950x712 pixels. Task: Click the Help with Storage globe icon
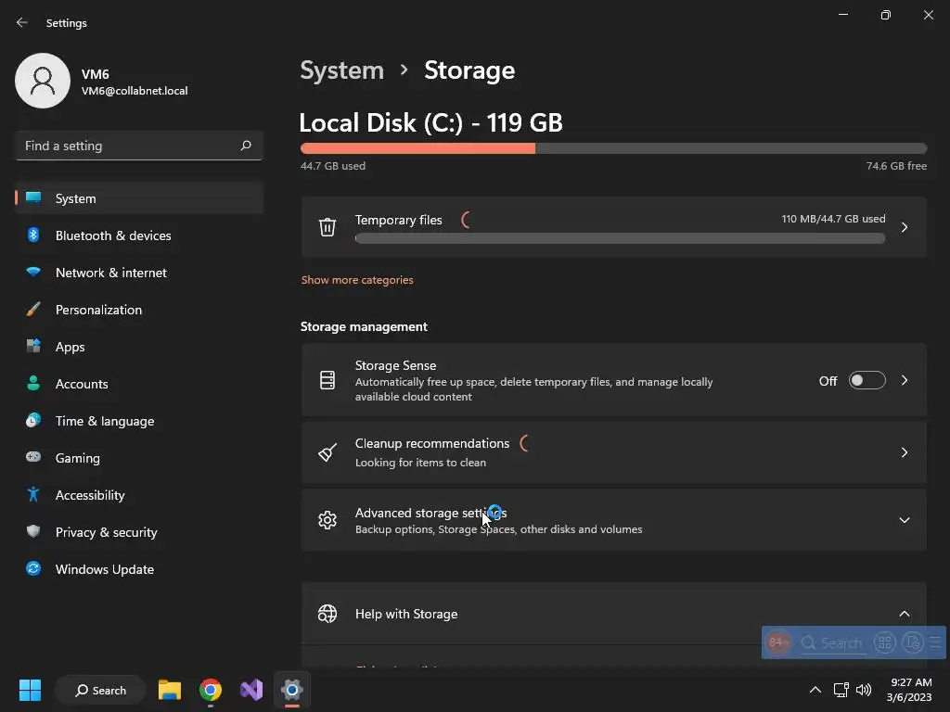[x=327, y=614]
